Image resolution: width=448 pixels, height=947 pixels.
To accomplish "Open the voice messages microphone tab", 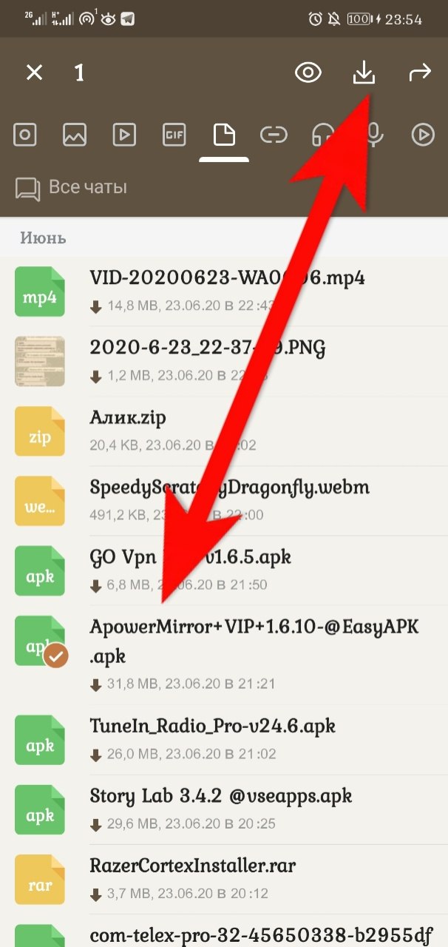I will [374, 135].
